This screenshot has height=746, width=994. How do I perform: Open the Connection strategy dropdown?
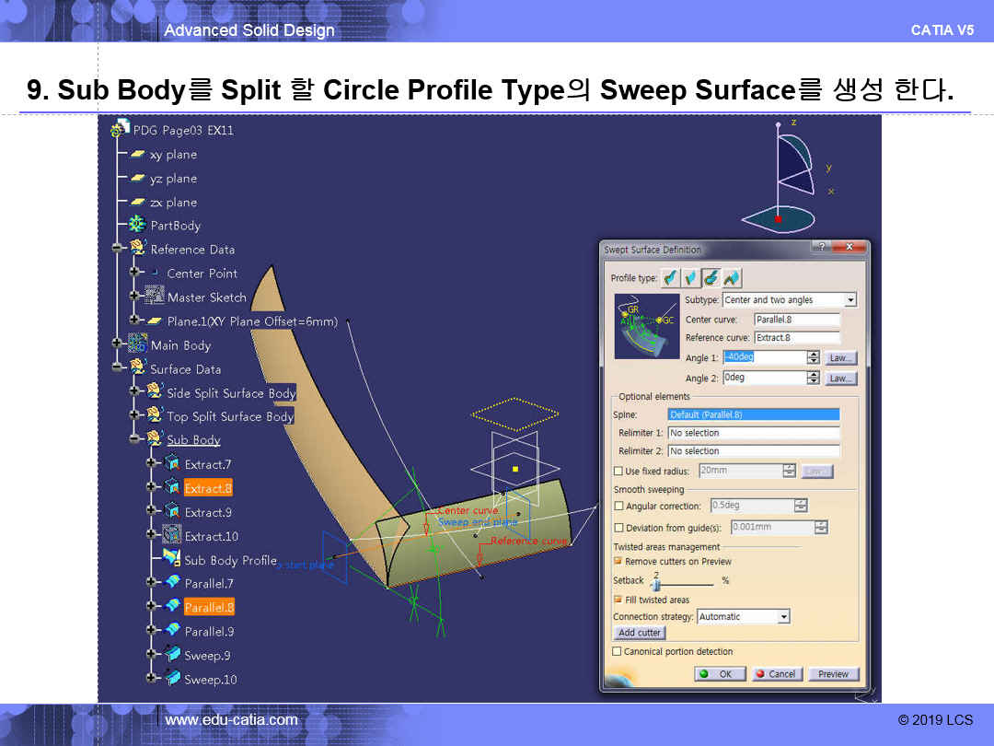click(783, 617)
